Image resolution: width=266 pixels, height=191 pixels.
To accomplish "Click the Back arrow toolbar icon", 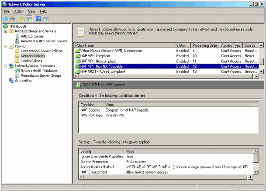I will pos(6,19).
